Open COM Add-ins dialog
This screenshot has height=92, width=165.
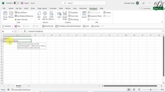click(51, 16)
